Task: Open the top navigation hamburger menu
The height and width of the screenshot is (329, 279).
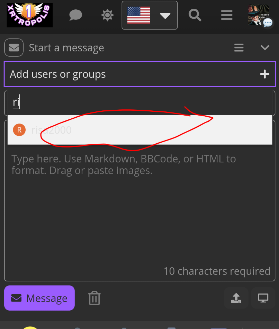Action: tap(227, 15)
